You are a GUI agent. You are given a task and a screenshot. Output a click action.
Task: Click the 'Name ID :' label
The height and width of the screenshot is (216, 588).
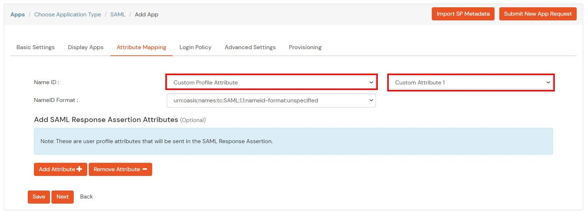(x=46, y=82)
